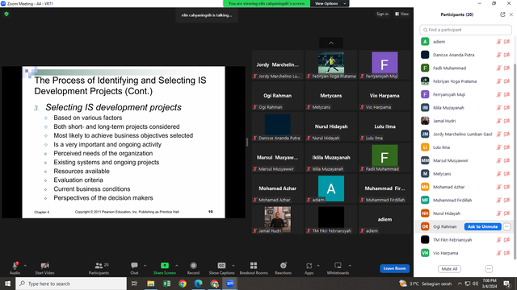Close the Participants panel
Viewport: 517px width, 290px height.
(x=511, y=14)
